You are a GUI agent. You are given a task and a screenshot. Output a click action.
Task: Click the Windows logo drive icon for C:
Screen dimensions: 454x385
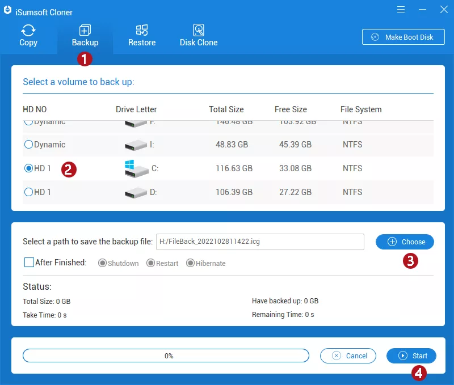(136, 168)
